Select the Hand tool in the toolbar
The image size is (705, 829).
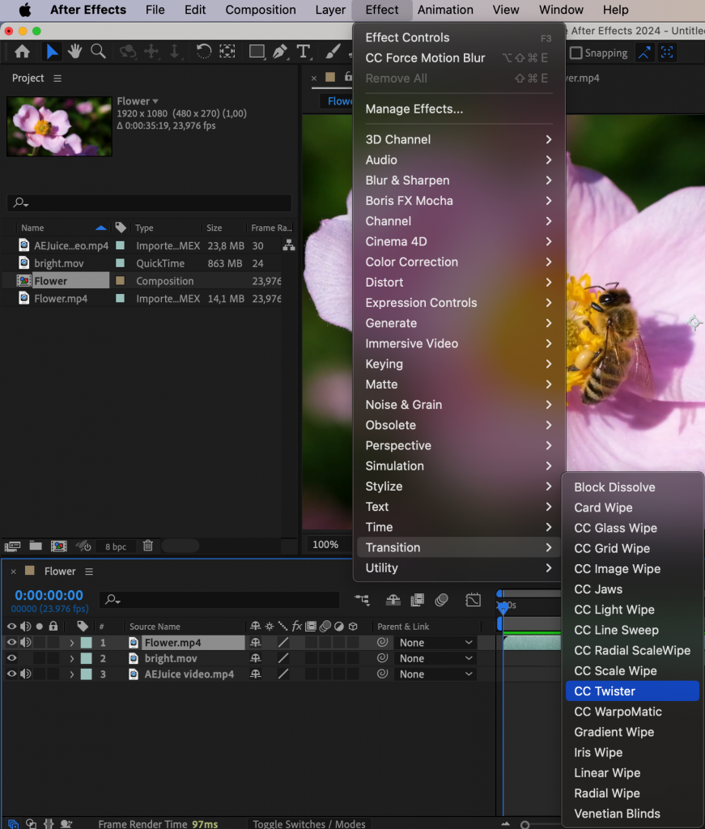(x=74, y=51)
